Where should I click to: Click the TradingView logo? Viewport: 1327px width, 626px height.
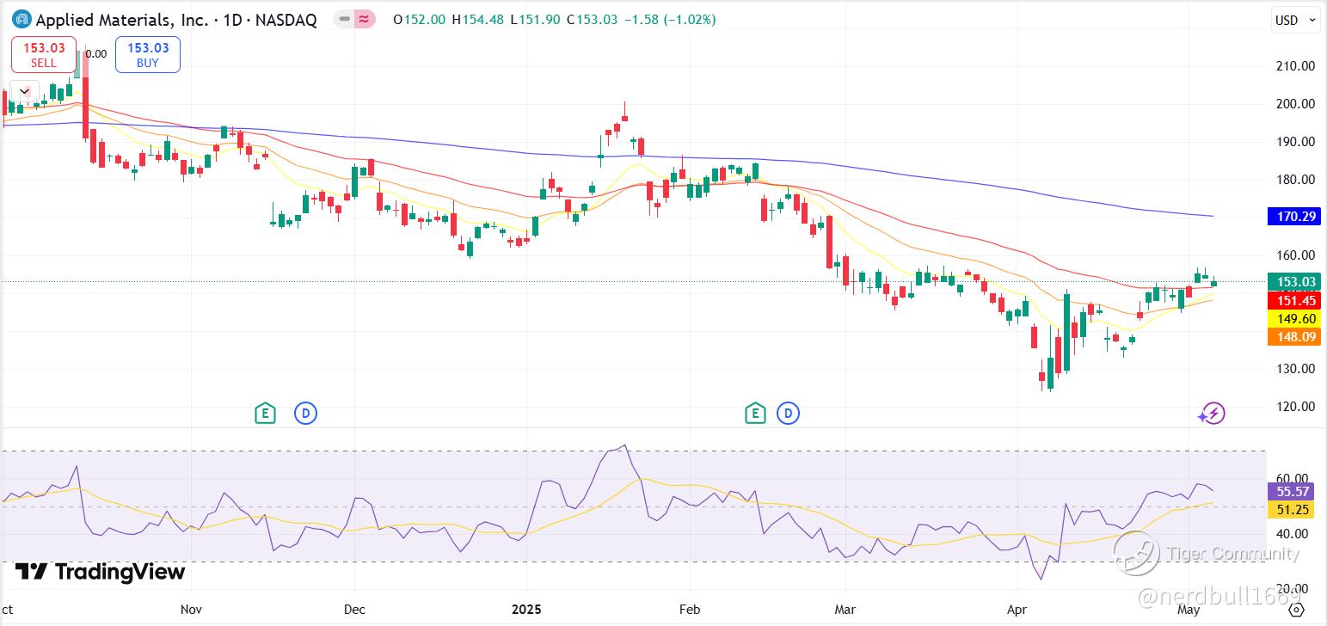pyautogui.click(x=101, y=572)
